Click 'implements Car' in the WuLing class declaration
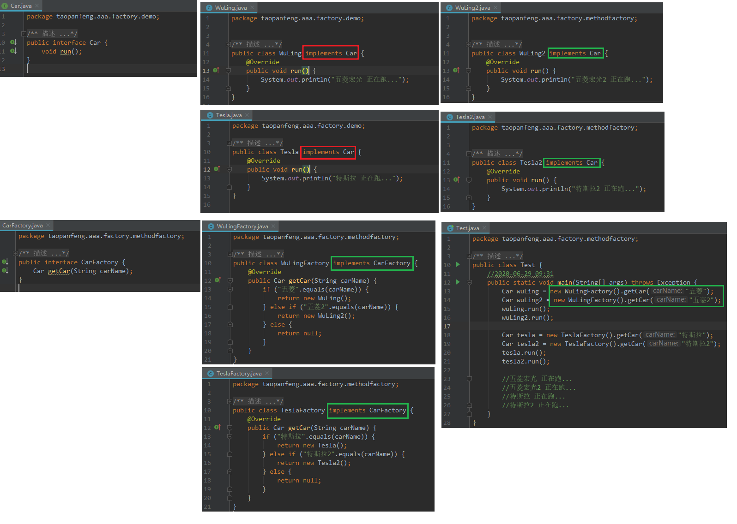 tap(331, 54)
